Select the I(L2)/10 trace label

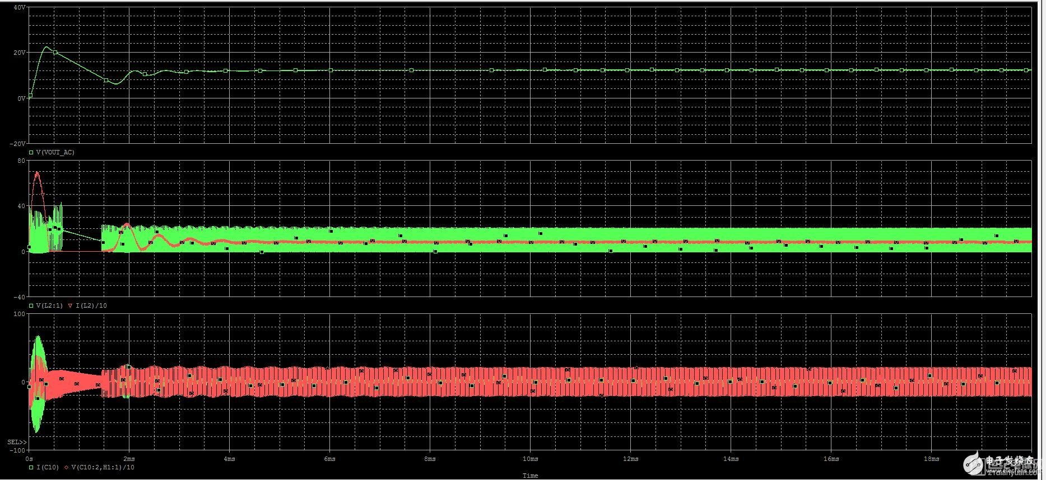(x=91, y=305)
